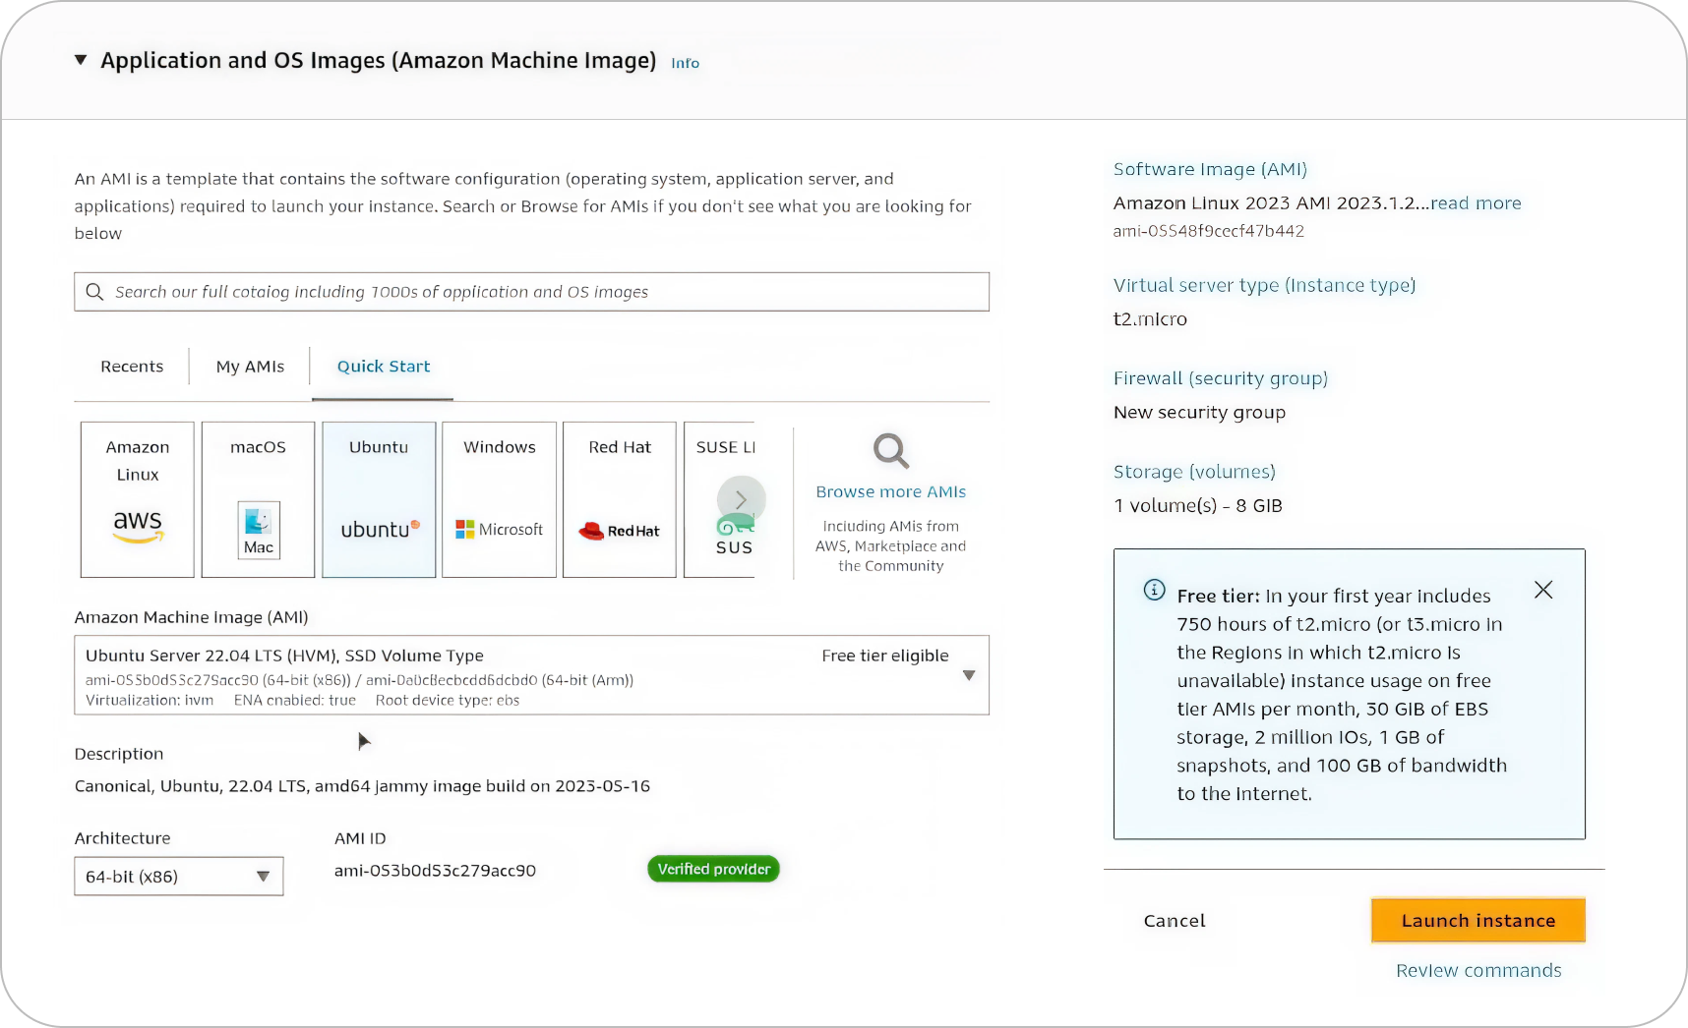Click the info icon in Free tier box
The height and width of the screenshot is (1028, 1688).
tap(1154, 590)
